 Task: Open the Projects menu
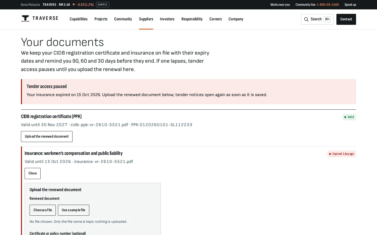(101, 19)
